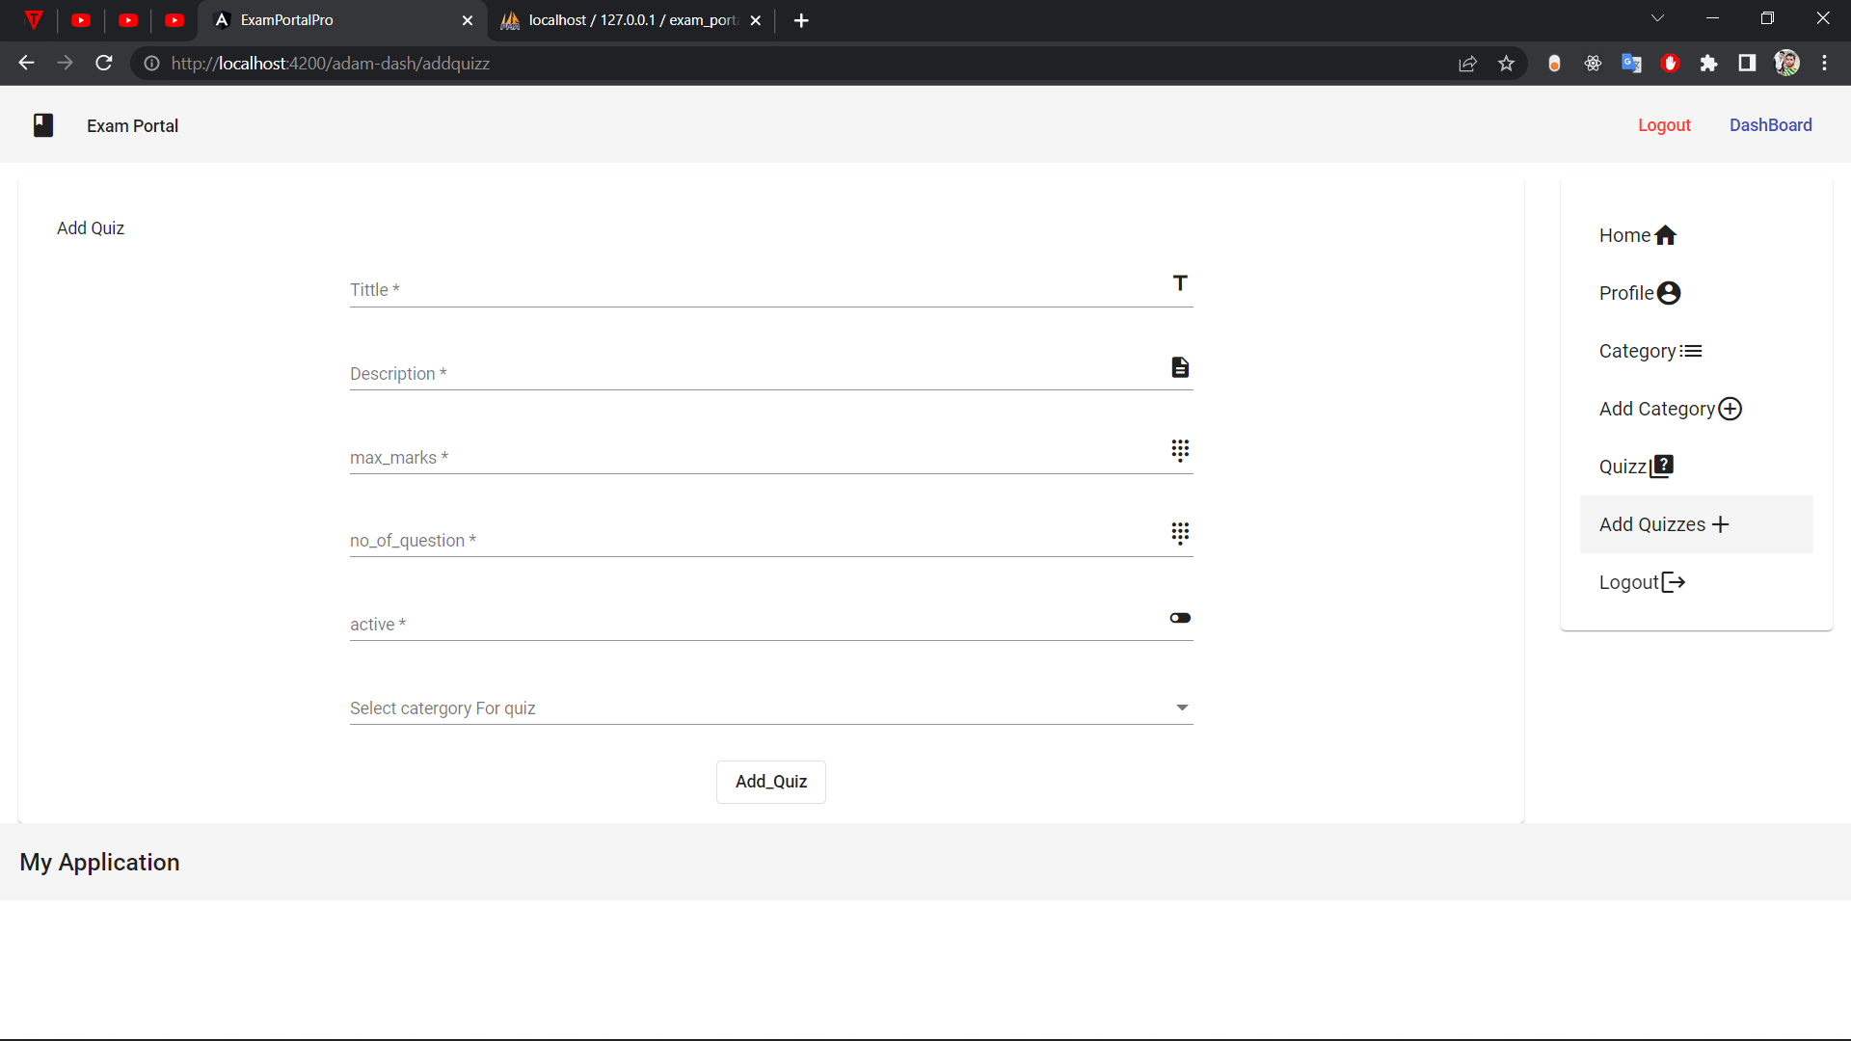Click the document icon in Description field
This screenshot has width=1851, height=1041.
[x=1180, y=367]
